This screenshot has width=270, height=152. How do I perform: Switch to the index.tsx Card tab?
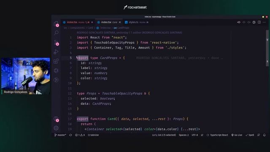point(109,22)
